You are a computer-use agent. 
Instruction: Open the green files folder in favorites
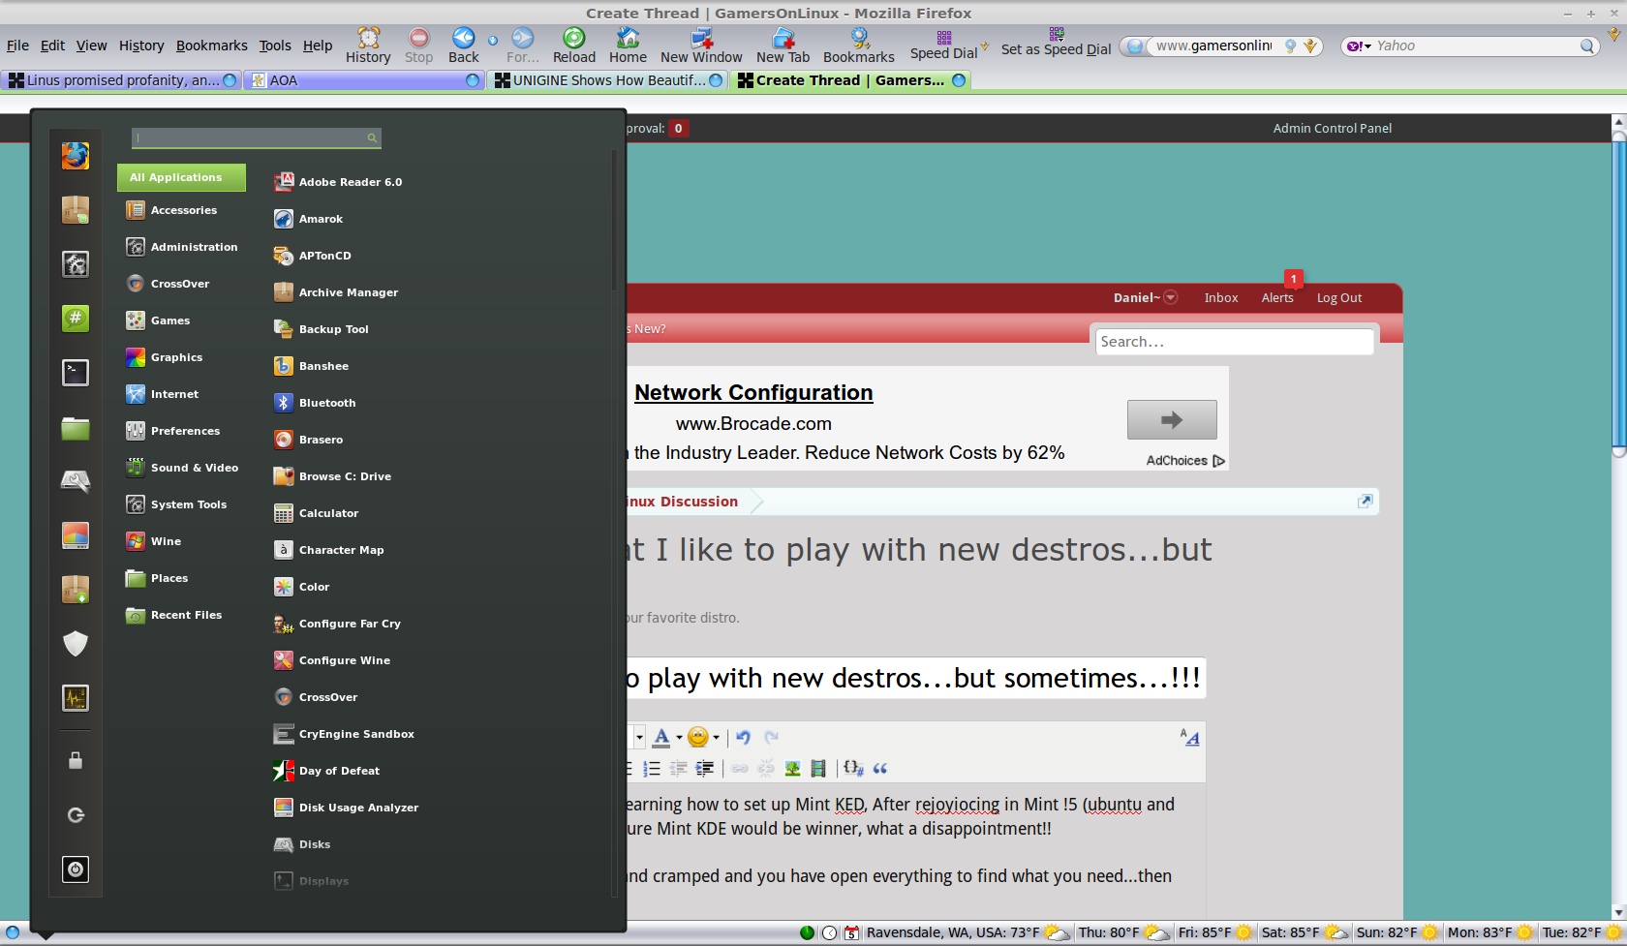pyautogui.click(x=76, y=427)
